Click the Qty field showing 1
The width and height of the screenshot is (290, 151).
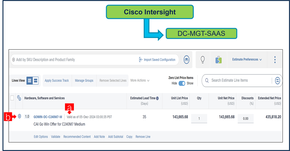coord(199,119)
